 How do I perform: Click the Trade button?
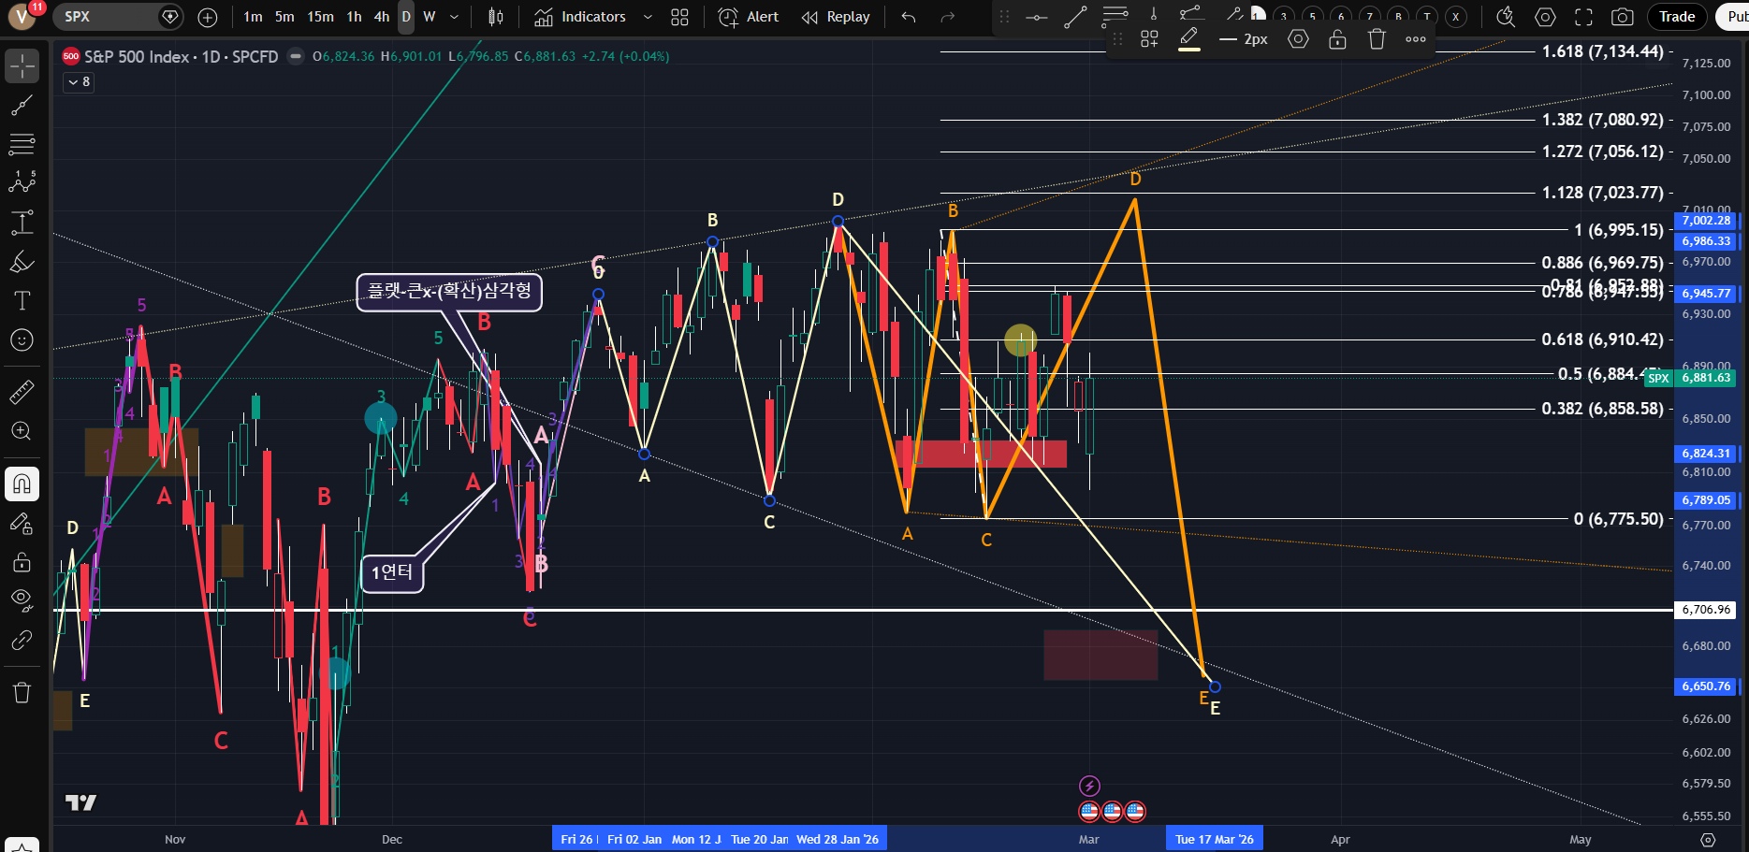click(1677, 17)
